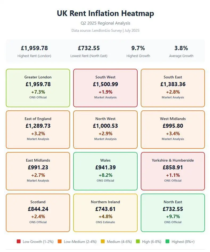The width and height of the screenshot is (210, 252).
Task: Click the red Low Growth legend swatch
Action: point(19,241)
